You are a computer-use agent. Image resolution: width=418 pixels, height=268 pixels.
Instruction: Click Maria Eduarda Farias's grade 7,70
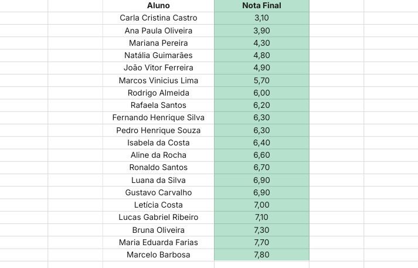pyautogui.click(x=261, y=242)
